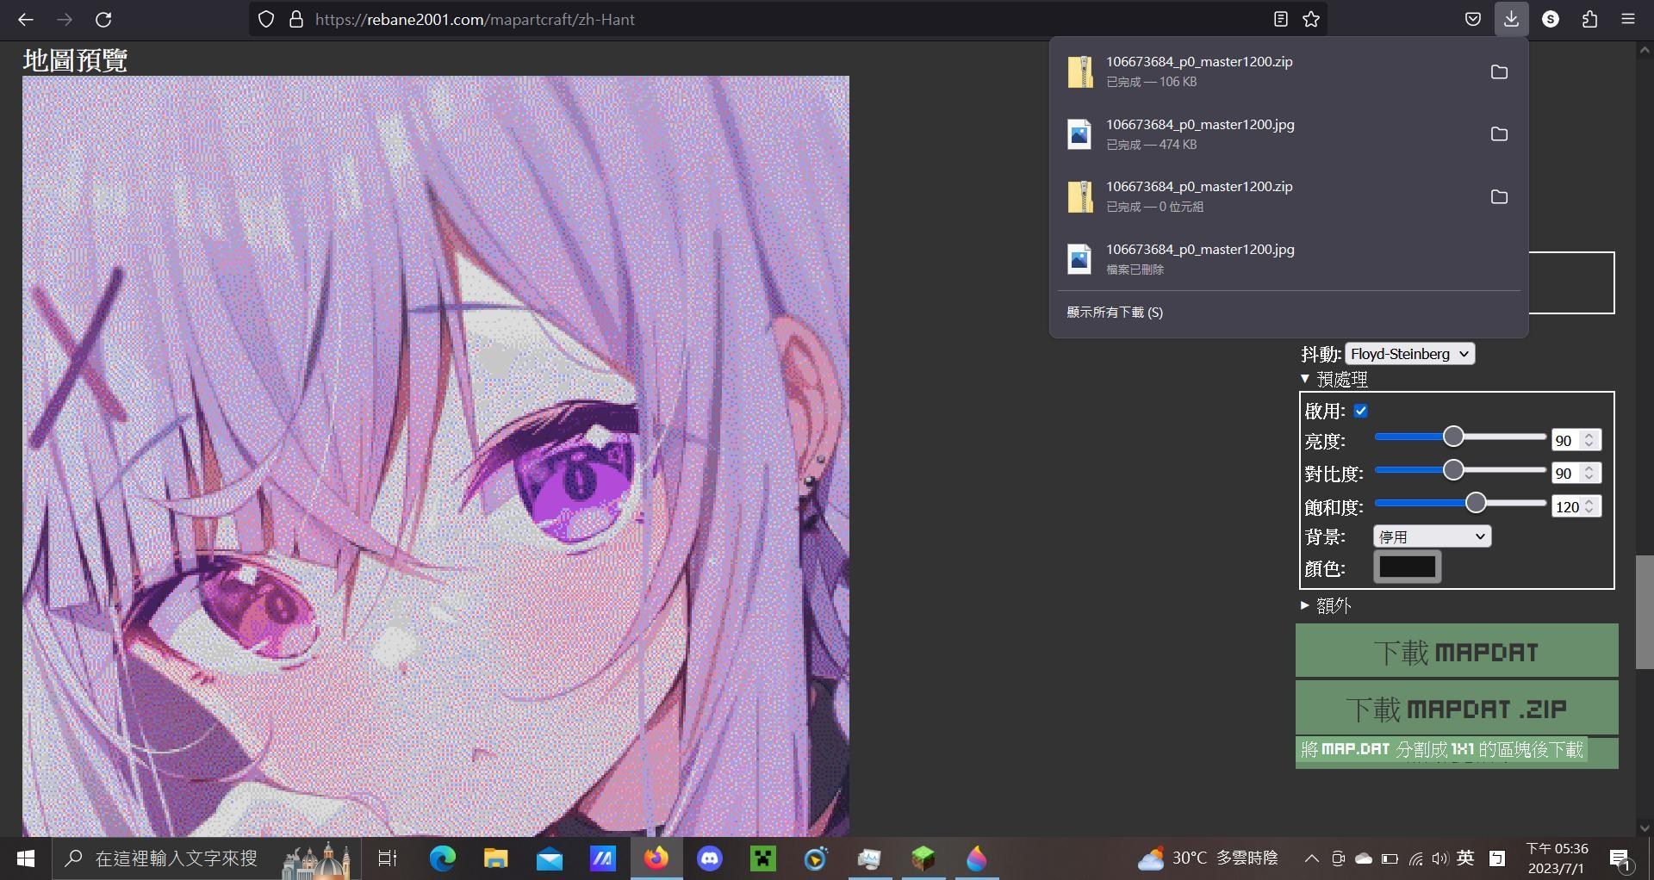Collapse the 預處理 section
Viewport: 1654px width, 880px height.
[1334, 379]
